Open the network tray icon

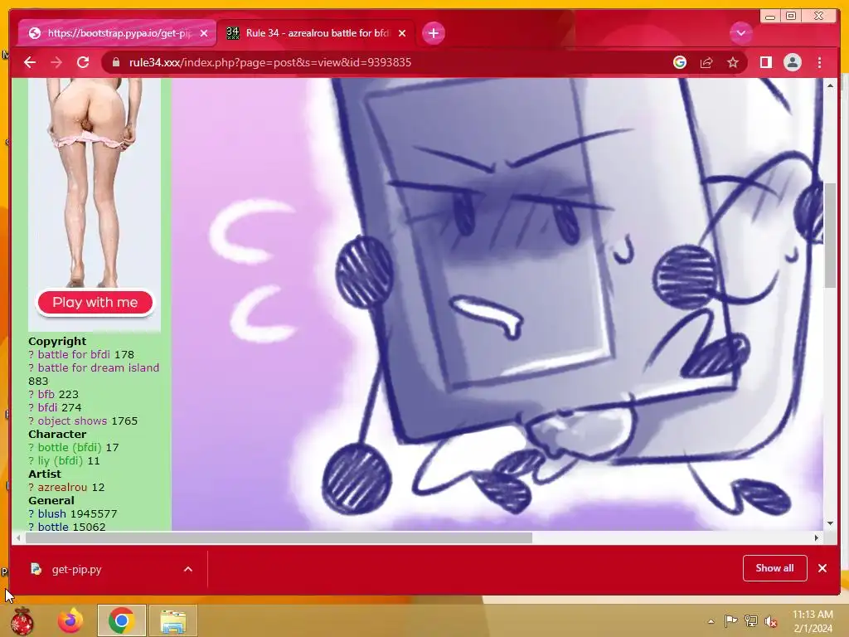pyautogui.click(x=751, y=621)
